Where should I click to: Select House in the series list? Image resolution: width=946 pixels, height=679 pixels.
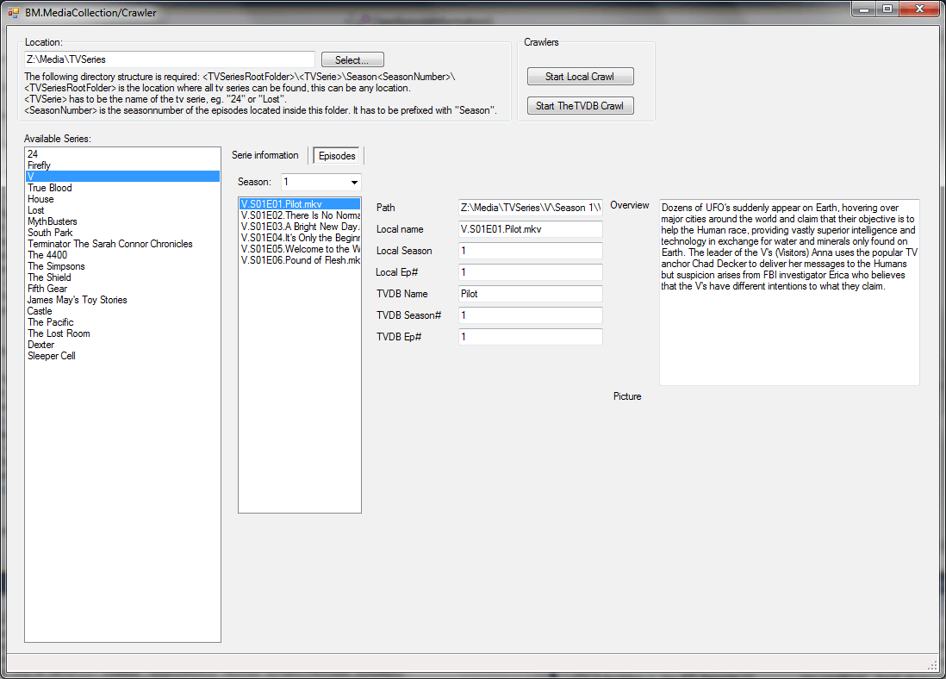(x=122, y=199)
